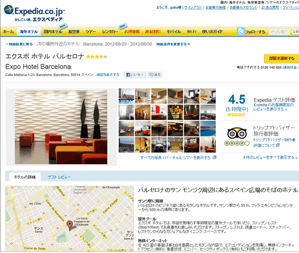Click the four-star hotel rating icons
Viewport: 299px width, 253px height.
click(x=97, y=57)
